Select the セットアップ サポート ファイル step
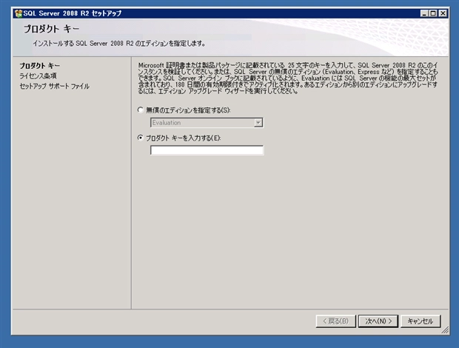The height and width of the screenshot is (348, 459). (55, 87)
